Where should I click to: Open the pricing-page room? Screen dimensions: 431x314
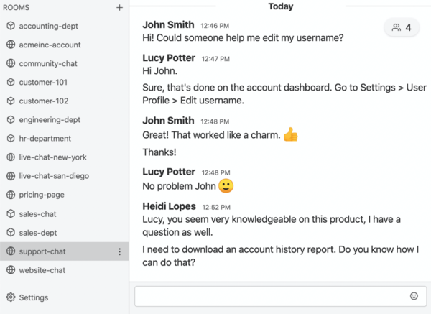point(43,195)
